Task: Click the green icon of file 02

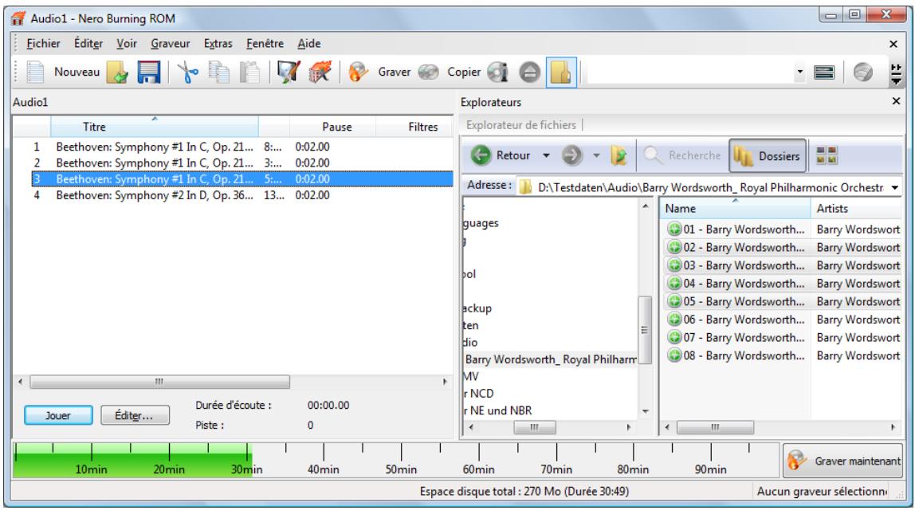Action: [x=674, y=247]
